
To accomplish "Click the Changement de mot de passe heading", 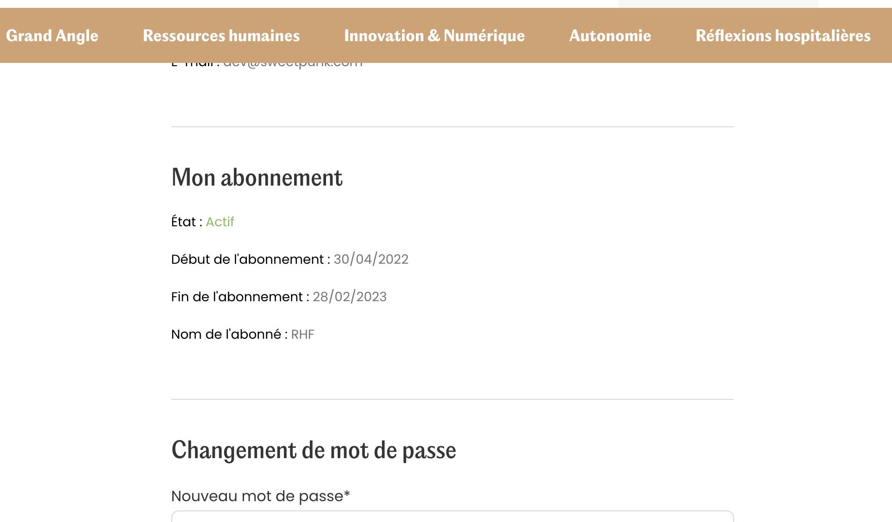I will [x=314, y=450].
